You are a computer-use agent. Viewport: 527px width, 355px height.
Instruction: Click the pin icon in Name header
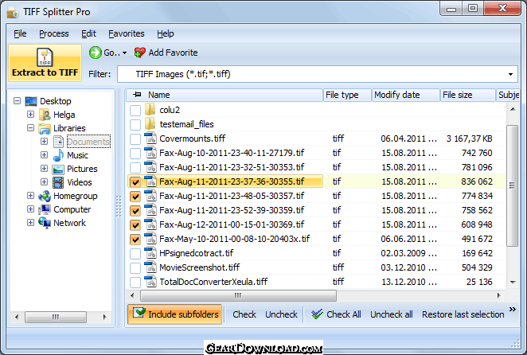pos(137,95)
